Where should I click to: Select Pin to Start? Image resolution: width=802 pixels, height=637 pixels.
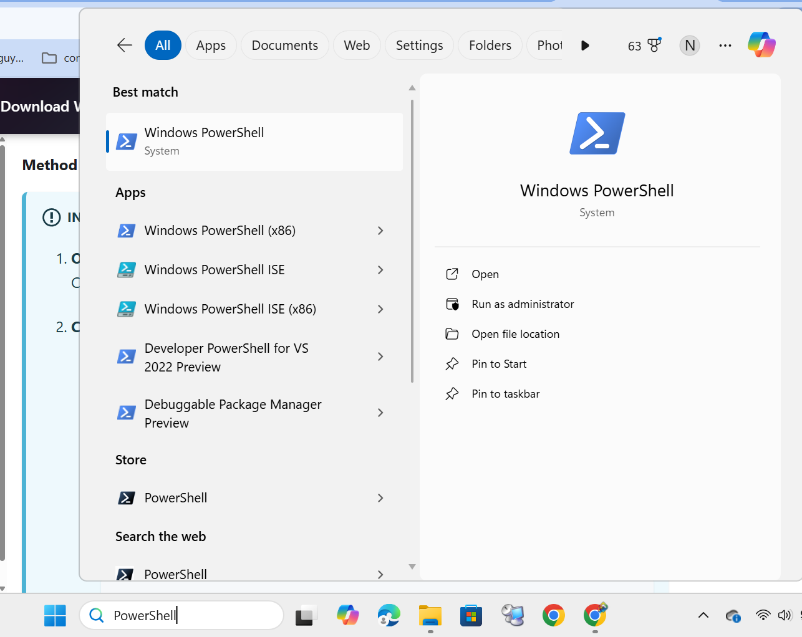click(499, 364)
